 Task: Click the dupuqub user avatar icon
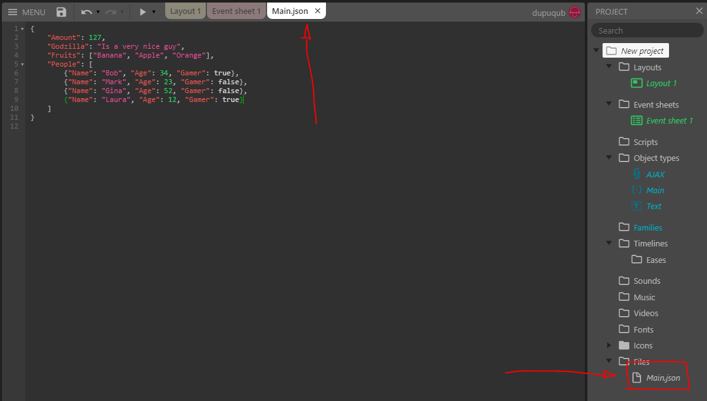[x=575, y=12]
